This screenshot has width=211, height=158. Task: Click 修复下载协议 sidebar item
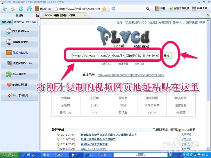point(19,53)
